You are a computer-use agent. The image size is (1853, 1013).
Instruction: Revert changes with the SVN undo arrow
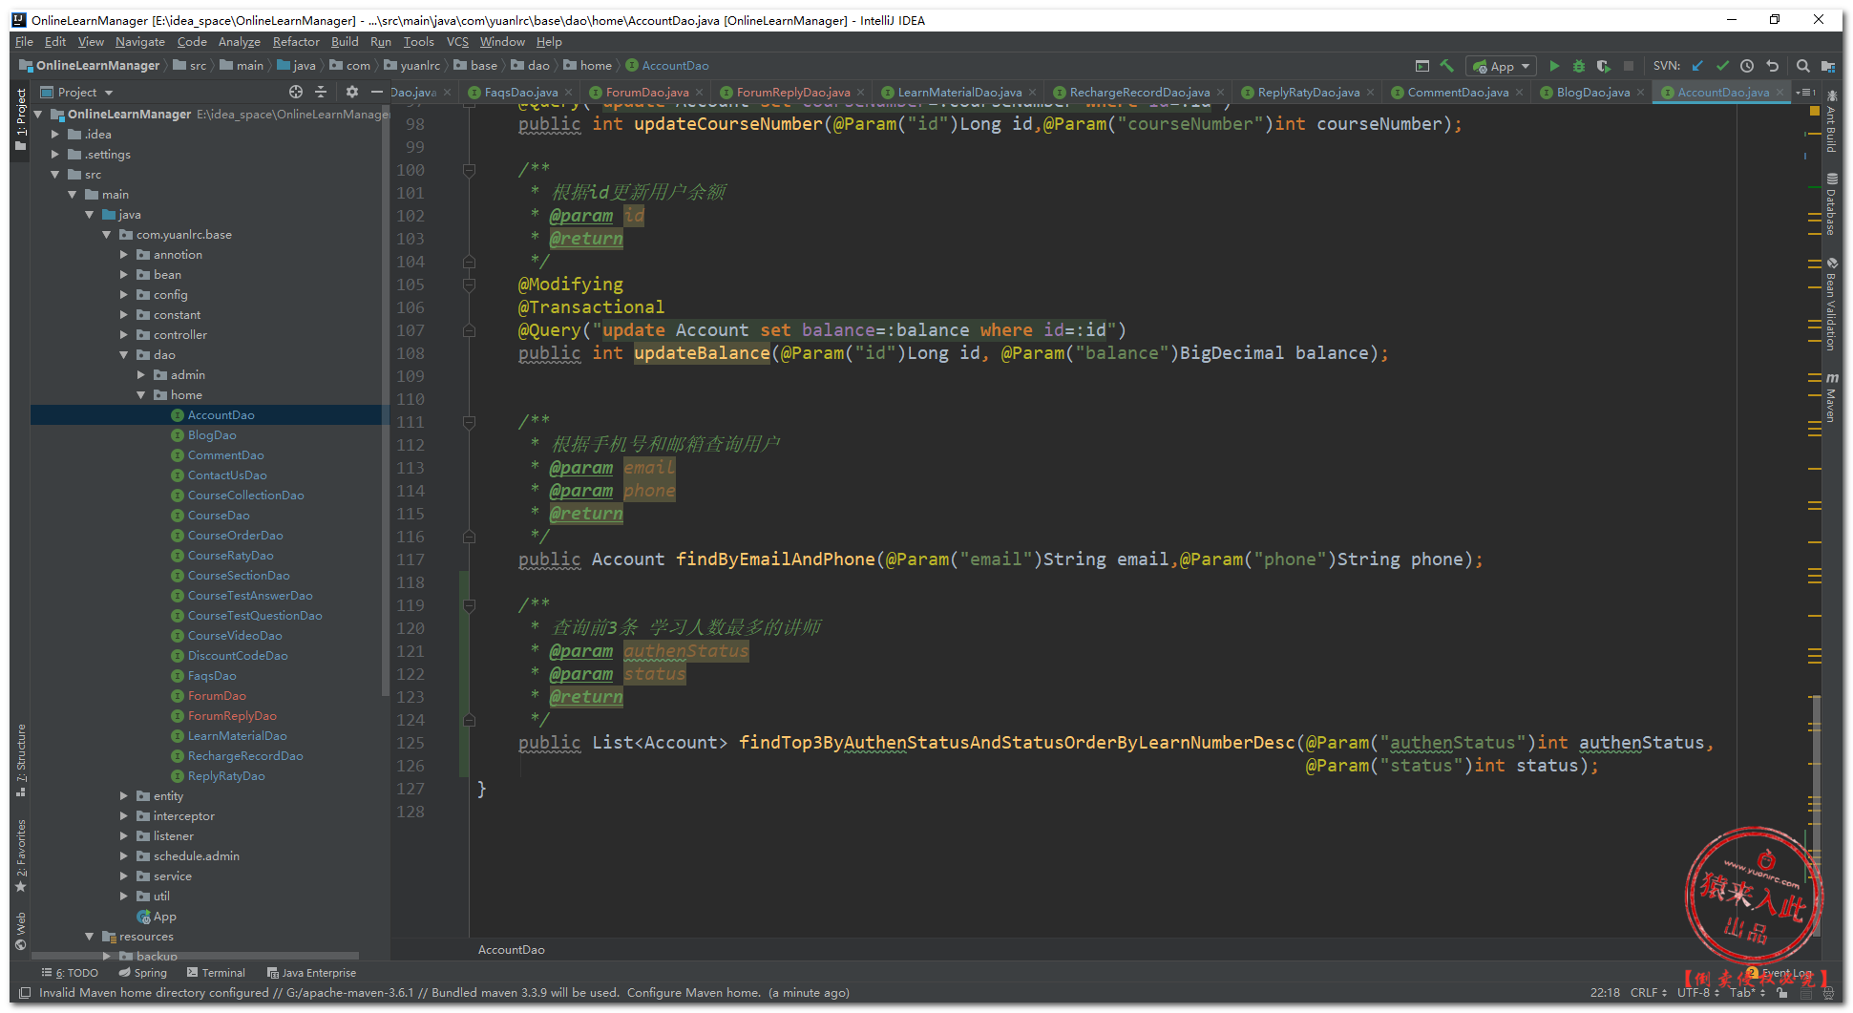(1772, 66)
